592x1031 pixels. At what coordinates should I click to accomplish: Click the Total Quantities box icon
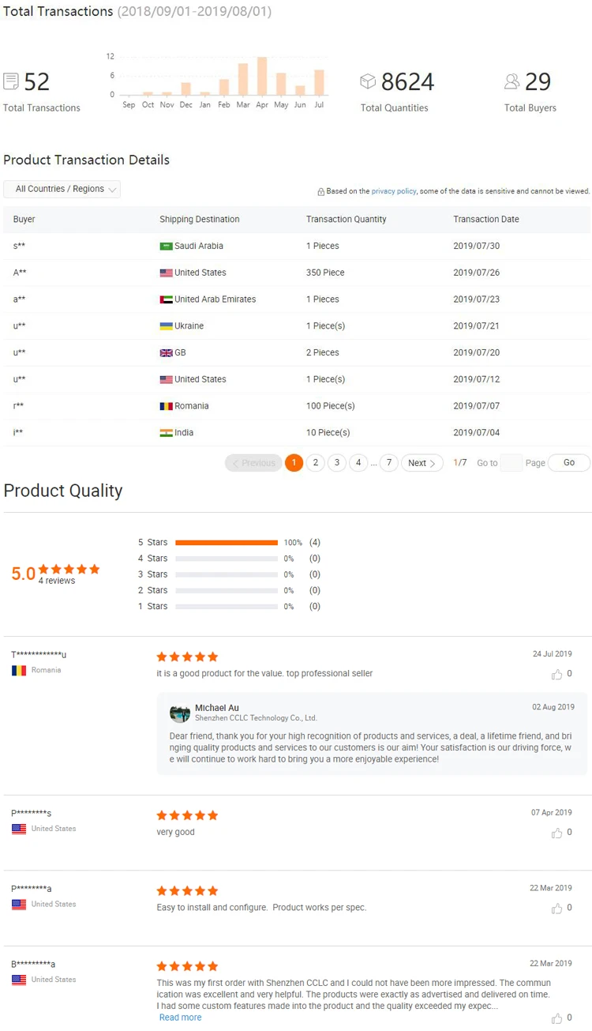(x=368, y=81)
